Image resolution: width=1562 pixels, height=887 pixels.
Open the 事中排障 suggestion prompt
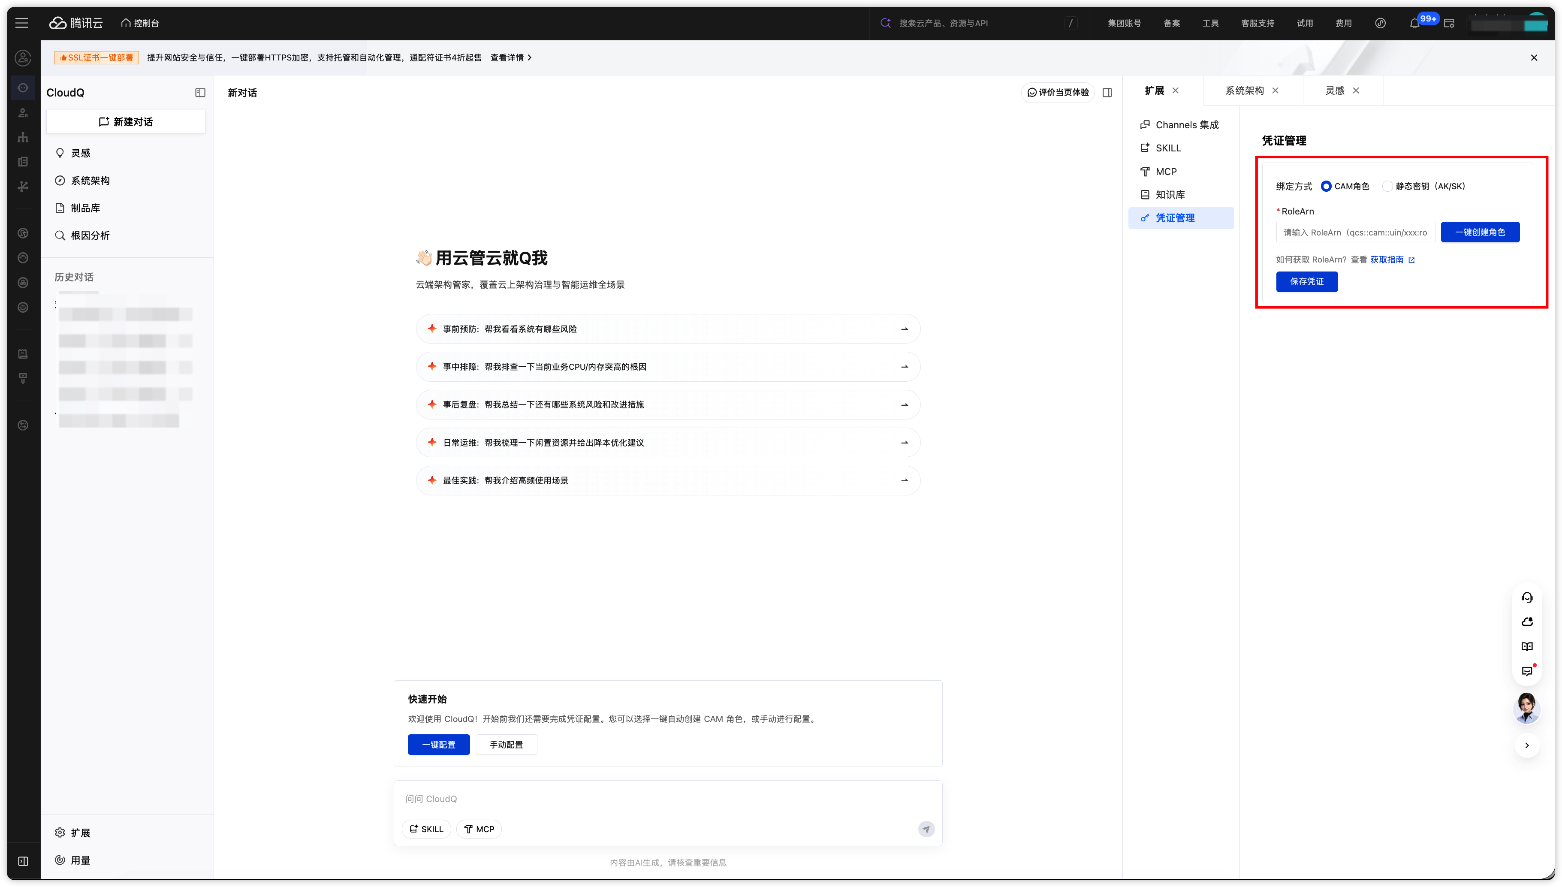[667, 367]
